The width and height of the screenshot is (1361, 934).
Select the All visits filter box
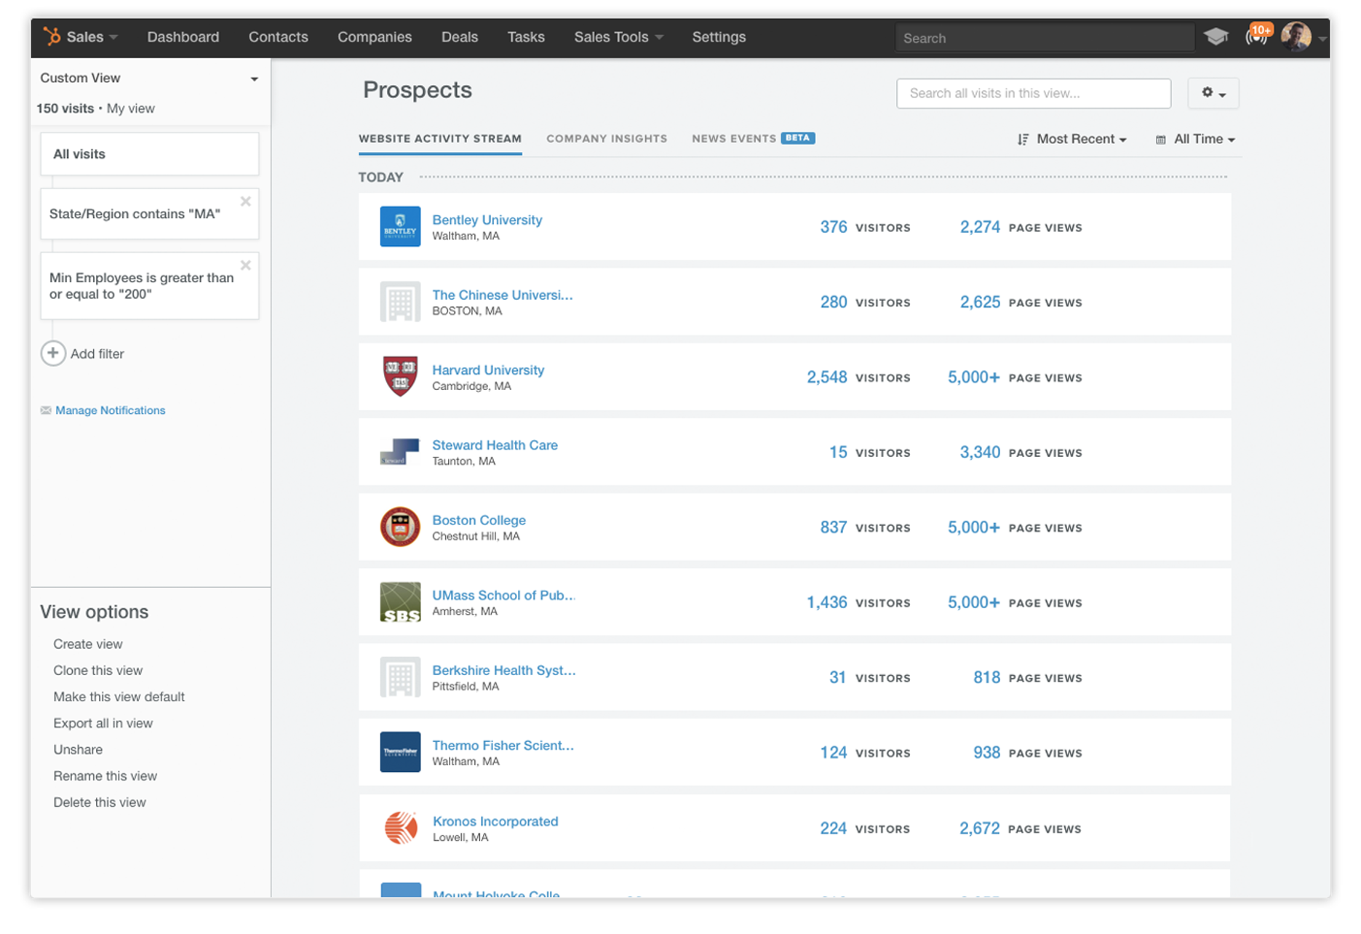[x=149, y=153]
